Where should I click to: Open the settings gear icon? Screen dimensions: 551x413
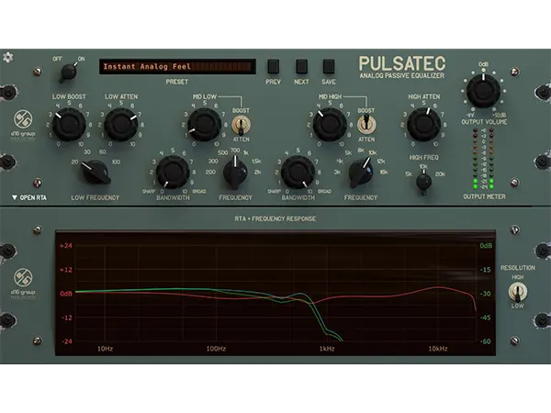coord(7,57)
